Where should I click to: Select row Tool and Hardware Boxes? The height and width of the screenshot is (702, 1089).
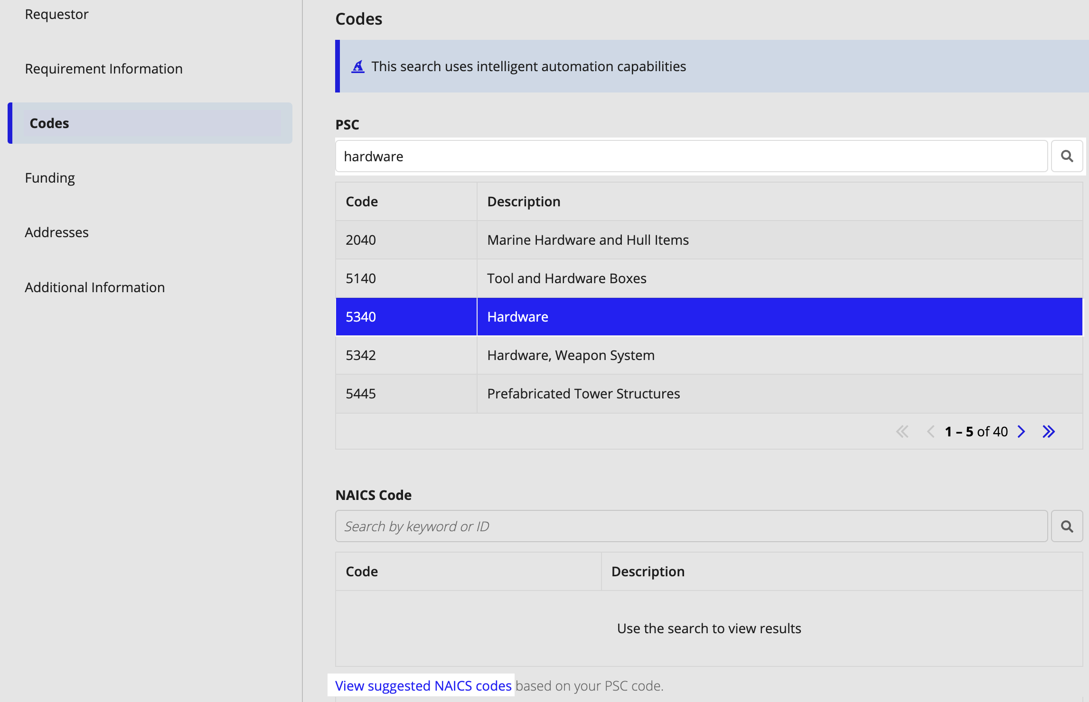pyautogui.click(x=709, y=278)
